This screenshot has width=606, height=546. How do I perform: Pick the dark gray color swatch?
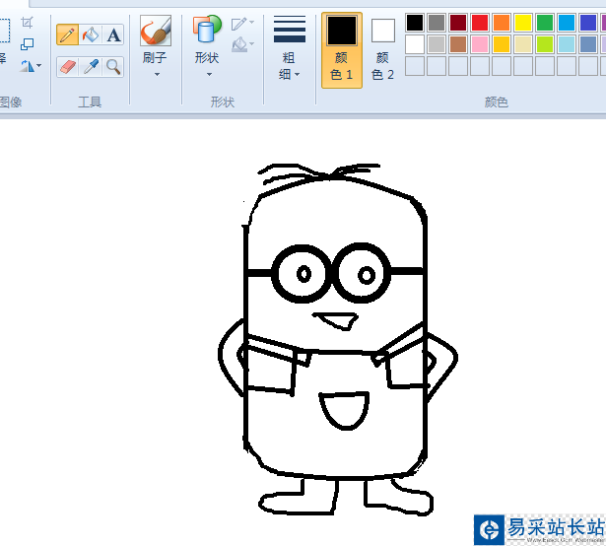(437, 23)
